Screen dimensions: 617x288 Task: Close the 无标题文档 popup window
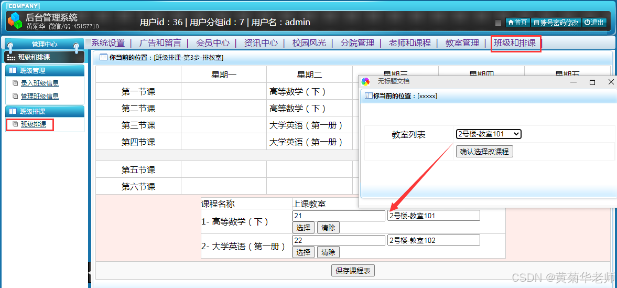611,82
